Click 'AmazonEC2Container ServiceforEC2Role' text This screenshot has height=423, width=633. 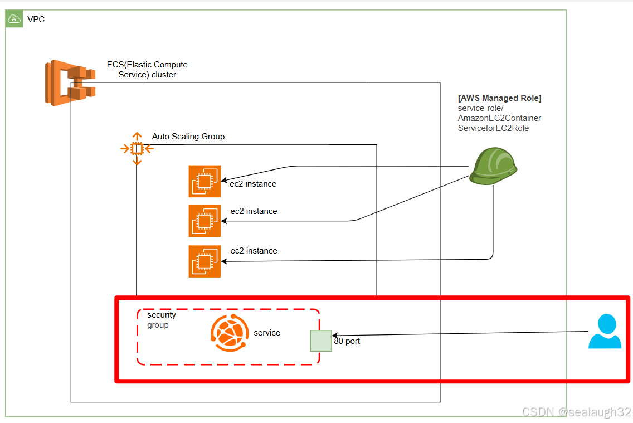(499, 123)
